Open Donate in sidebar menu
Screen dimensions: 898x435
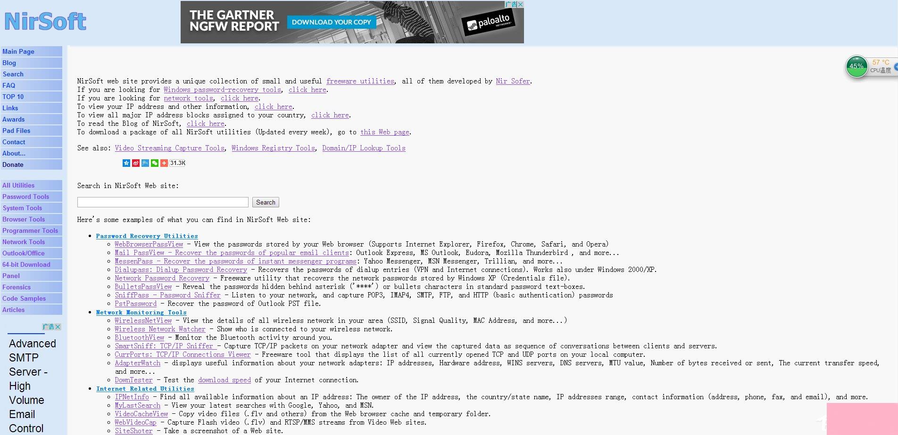32,164
